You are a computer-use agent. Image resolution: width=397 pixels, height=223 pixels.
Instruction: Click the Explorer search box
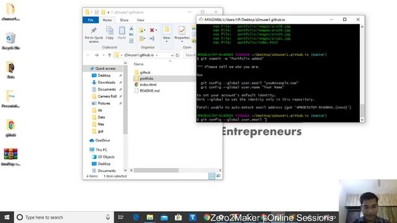pos(190,55)
